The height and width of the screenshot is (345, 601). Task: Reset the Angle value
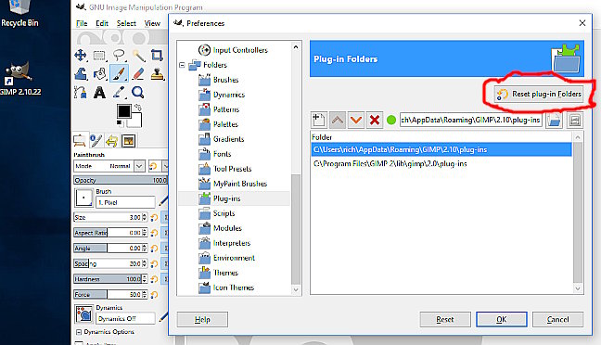click(154, 248)
